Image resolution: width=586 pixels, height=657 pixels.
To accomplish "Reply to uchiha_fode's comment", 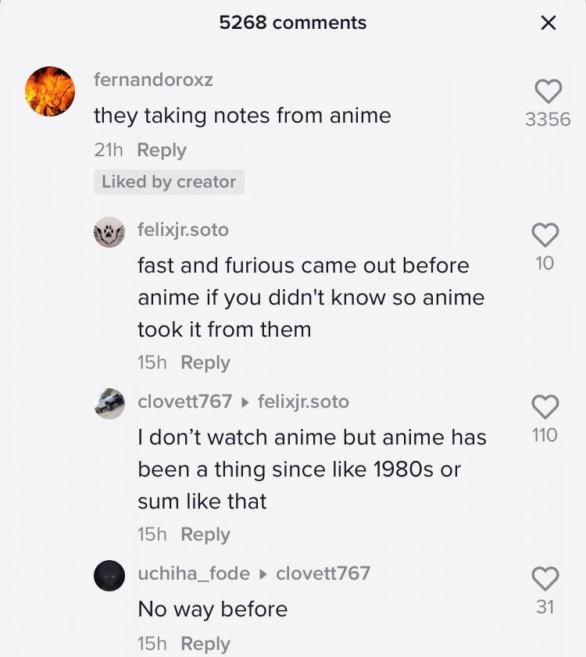I will tap(205, 644).
